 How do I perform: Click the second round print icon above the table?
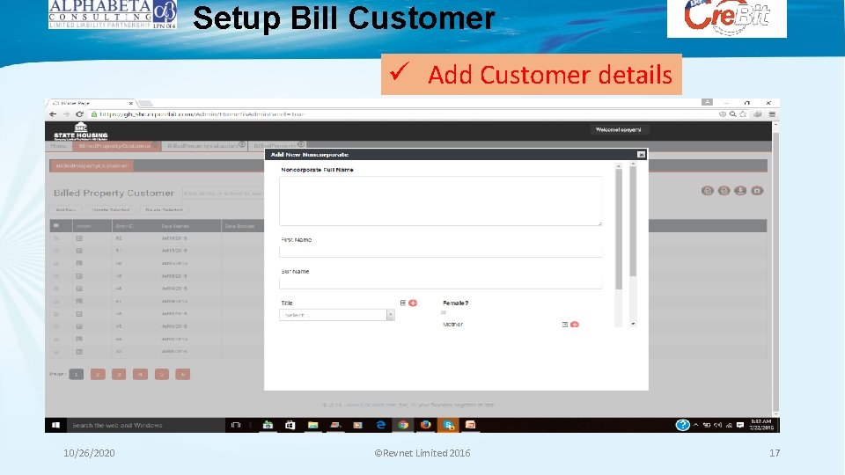(724, 191)
